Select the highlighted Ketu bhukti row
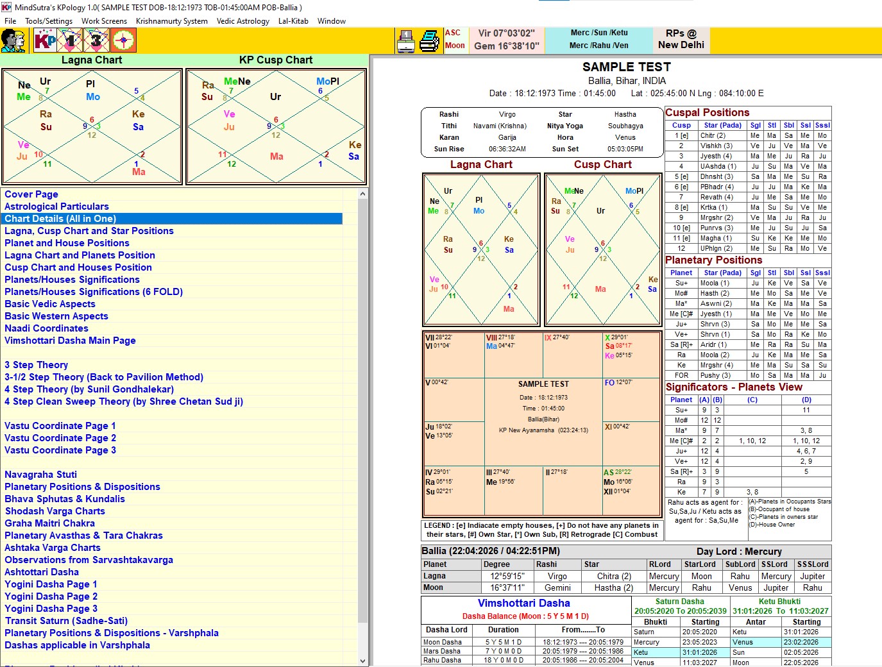 [x=681, y=652]
